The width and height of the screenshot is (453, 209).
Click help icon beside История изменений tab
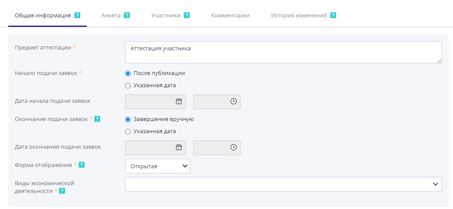point(333,15)
